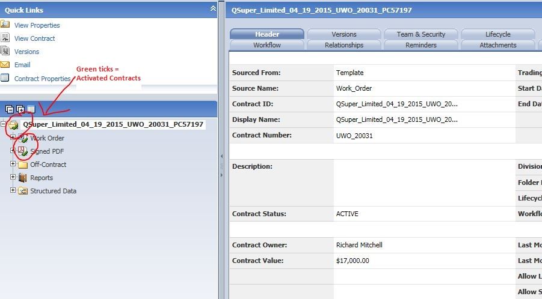Expand the Reports tree node
Screen dimensions: 542x299
pyautogui.click(x=13, y=177)
